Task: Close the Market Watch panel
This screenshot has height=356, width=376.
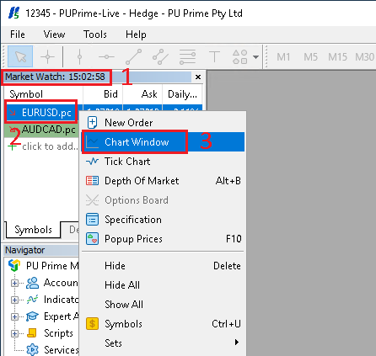Action: coord(198,77)
